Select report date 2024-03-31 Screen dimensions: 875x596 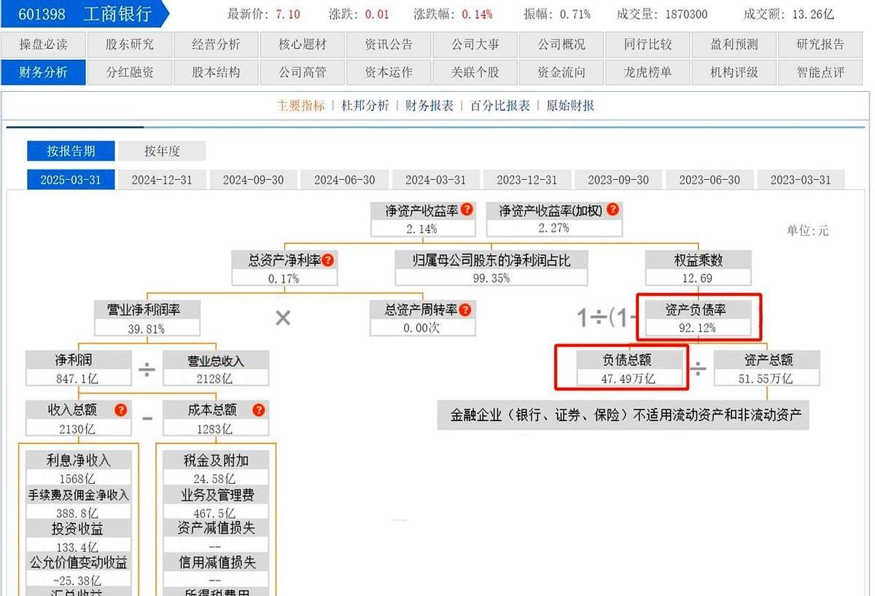pyautogui.click(x=435, y=180)
